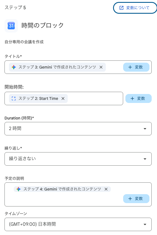This screenshot has width=157, height=235.
Task: Add a variable to 開始時間 field
Action: click(x=139, y=98)
